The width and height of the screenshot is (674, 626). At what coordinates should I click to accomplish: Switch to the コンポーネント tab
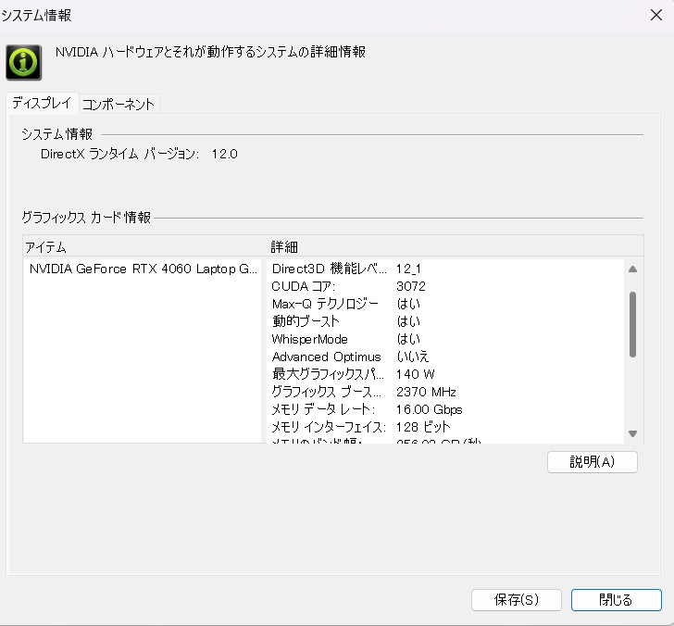coord(119,104)
